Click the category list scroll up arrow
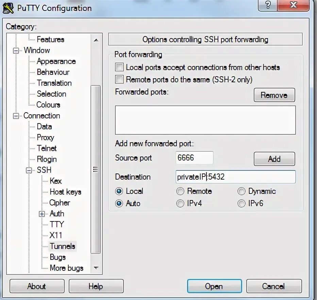Image resolution: width=317 pixels, height=300 pixels. pyautogui.click(x=96, y=40)
